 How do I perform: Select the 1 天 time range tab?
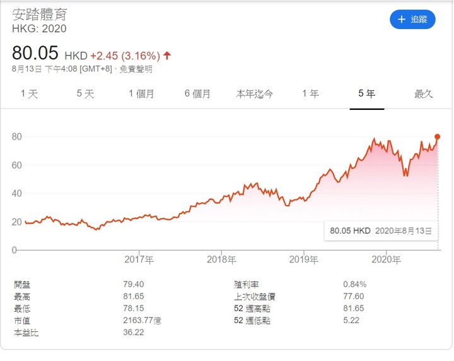pyautogui.click(x=29, y=94)
